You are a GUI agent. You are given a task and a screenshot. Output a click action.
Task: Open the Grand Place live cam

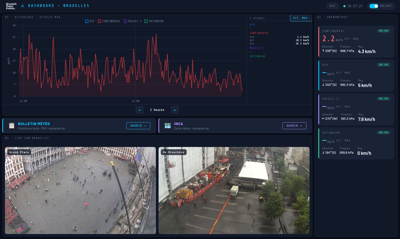80,190
